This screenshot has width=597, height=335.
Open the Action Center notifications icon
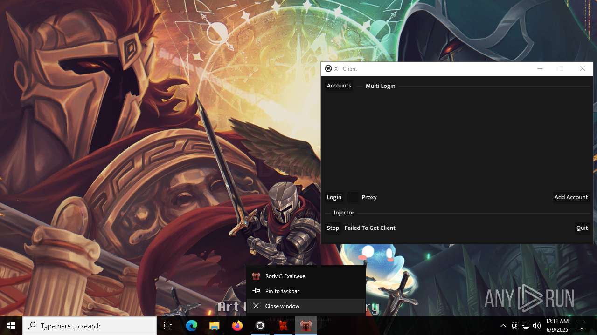[582, 326]
